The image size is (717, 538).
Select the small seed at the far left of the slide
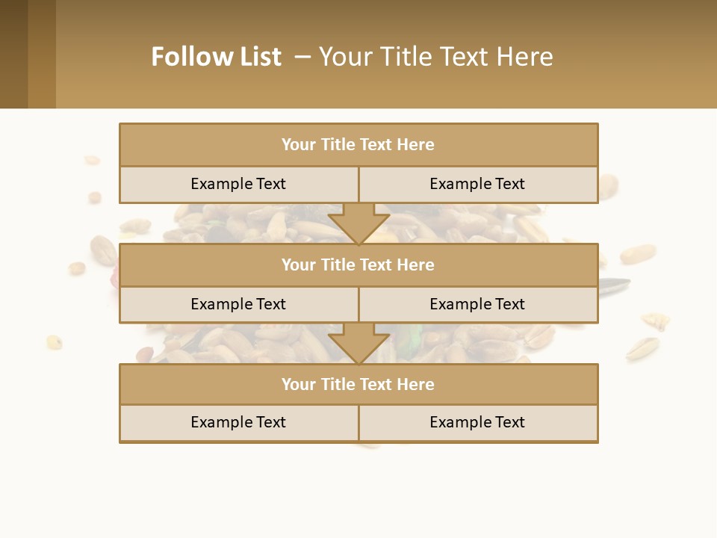pos(55,342)
